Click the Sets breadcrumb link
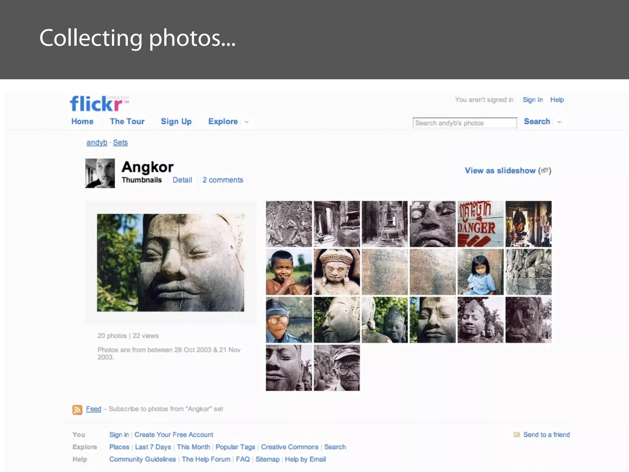Screen dimensions: 629x472 (x=120, y=143)
